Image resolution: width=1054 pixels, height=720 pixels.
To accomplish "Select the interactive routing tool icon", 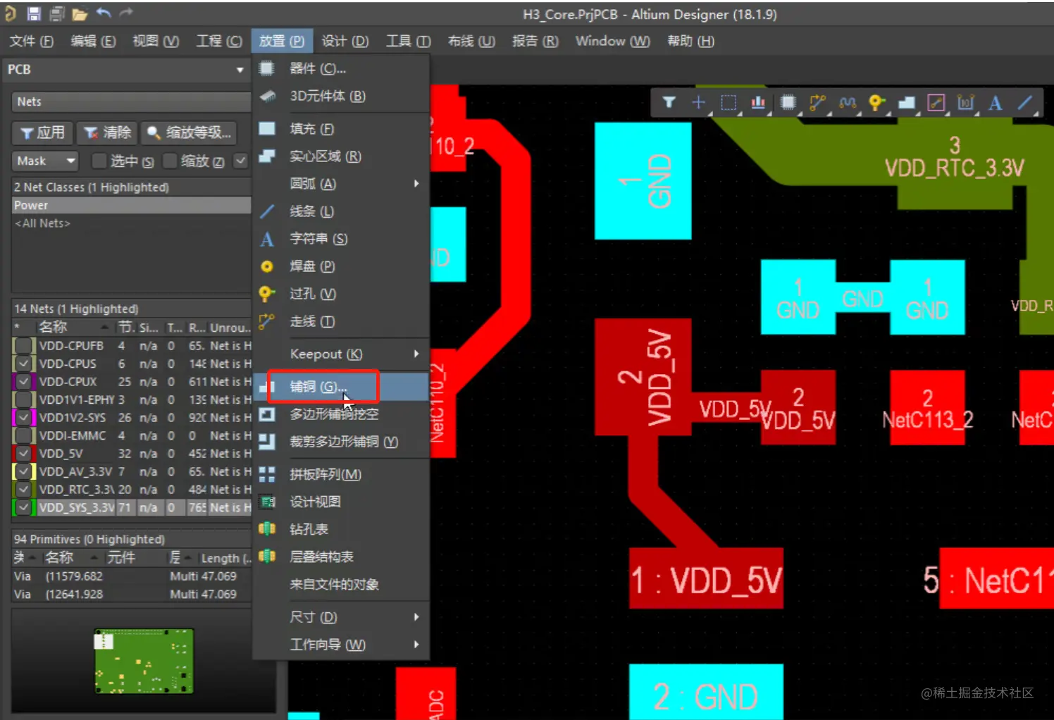I will [x=817, y=103].
